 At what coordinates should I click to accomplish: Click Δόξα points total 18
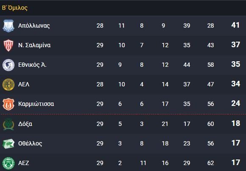236,123
